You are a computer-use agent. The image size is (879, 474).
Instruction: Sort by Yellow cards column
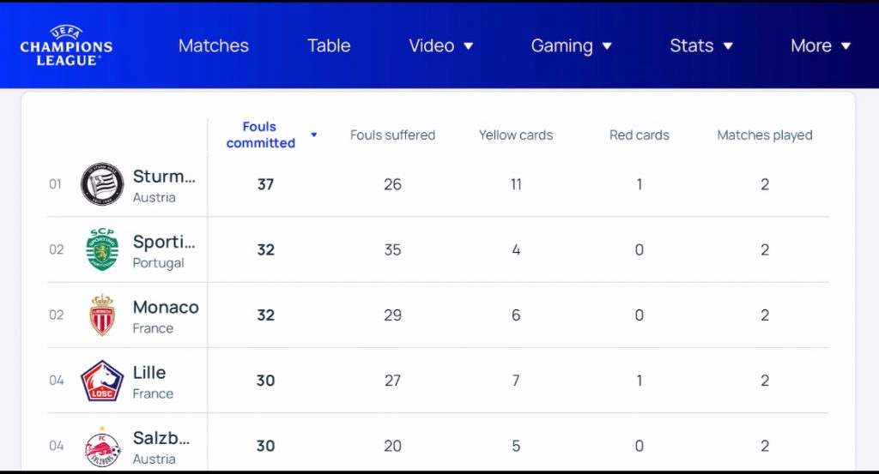[x=516, y=135]
